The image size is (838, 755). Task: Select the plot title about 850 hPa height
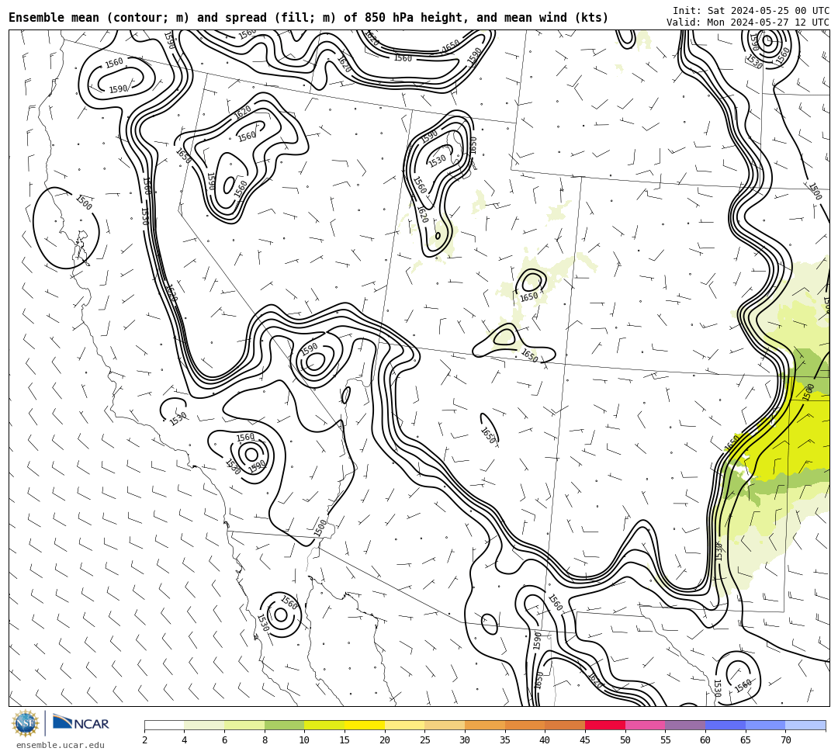[308, 18]
